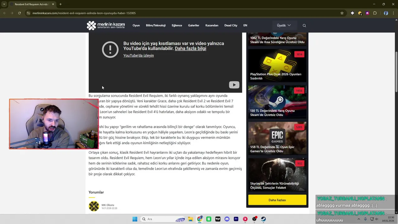The height and width of the screenshot is (224, 398).
Task: Click the Yorumlar heading
Action: pyautogui.click(x=96, y=192)
